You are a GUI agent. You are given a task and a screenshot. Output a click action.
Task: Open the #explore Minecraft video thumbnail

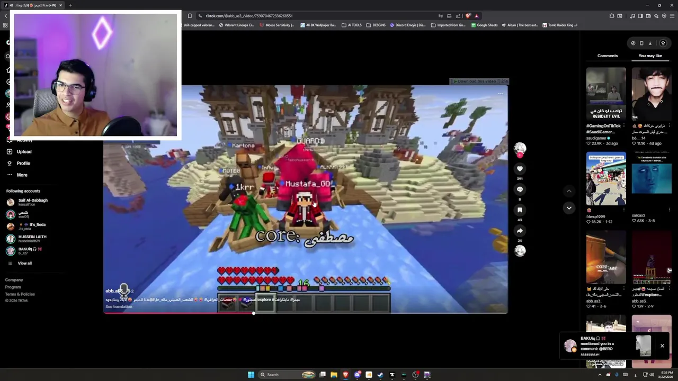[x=652, y=258]
